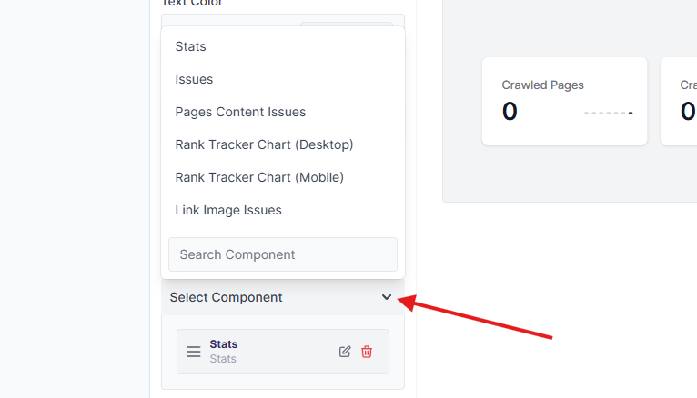The width and height of the screenshot is (697, 398).
Task: Click the Crawled Pages card title
Action: click(542, 85)
